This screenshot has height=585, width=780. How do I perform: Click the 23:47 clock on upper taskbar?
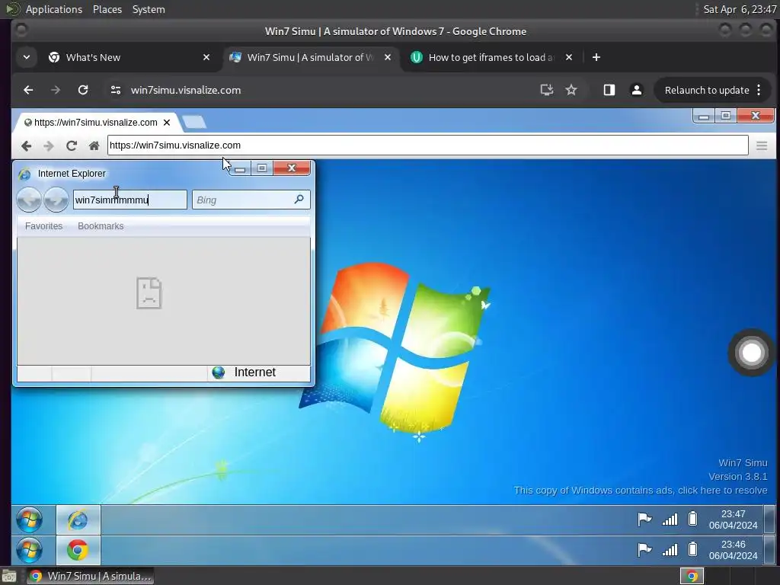click(734, 519)
